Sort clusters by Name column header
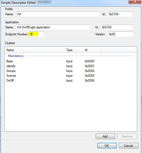 pyautogui.click(x=35, y=50)
